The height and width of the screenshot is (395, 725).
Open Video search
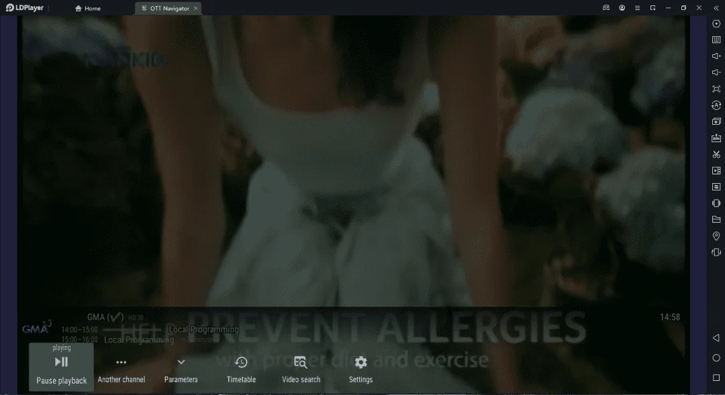click(301, 370)
